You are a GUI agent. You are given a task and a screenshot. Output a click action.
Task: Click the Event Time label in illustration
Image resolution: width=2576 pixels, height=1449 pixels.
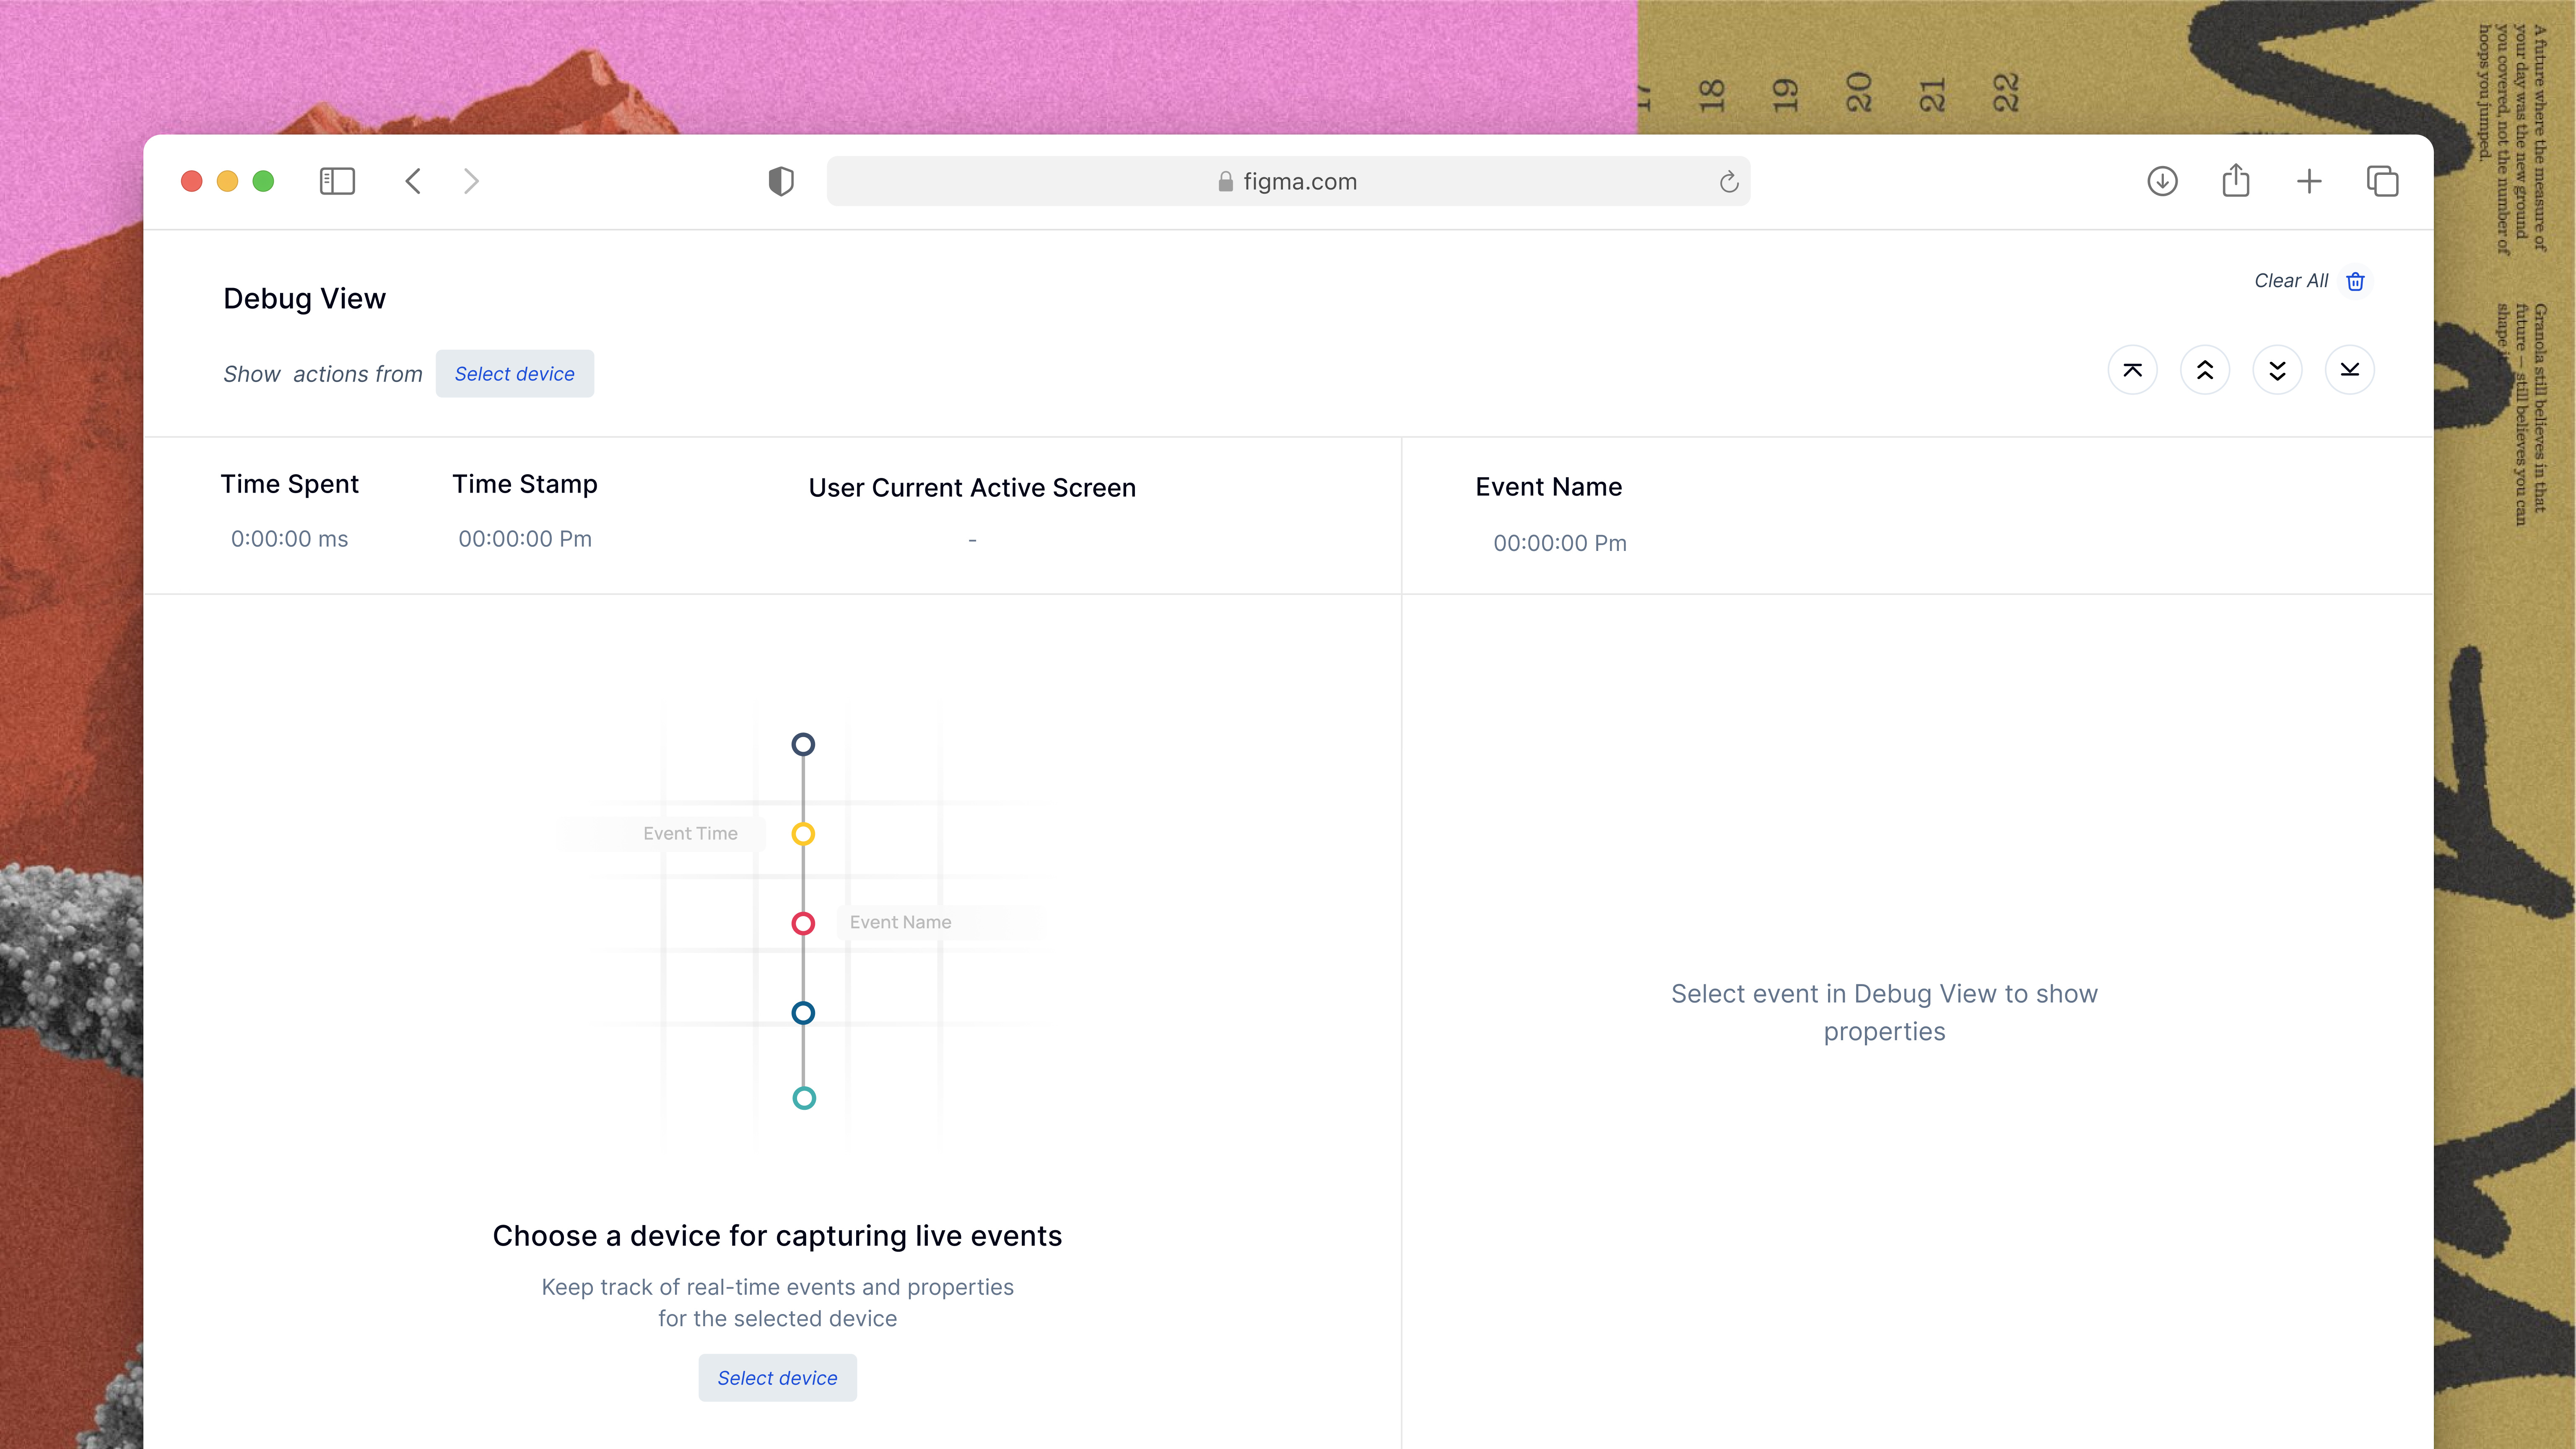pyautogui.click(x=690, y=833)
